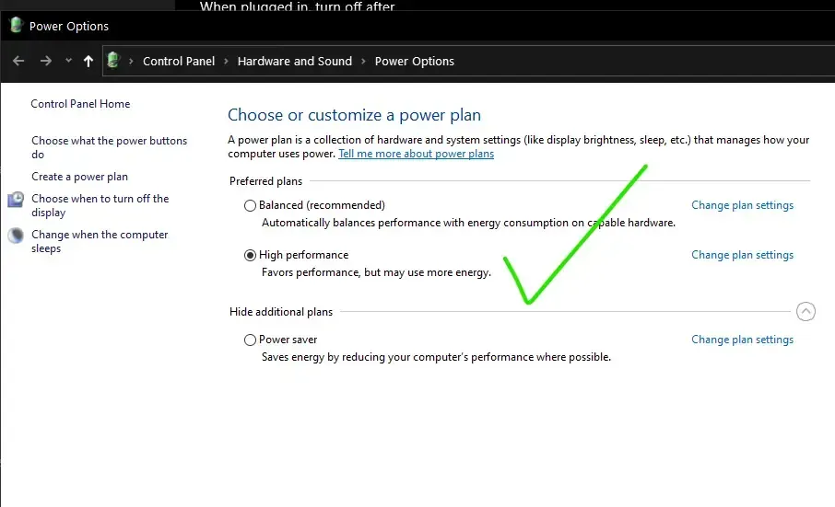Click 'Preferred plans' heading
The image size is (835, 507).
click(x=265, y=181)
